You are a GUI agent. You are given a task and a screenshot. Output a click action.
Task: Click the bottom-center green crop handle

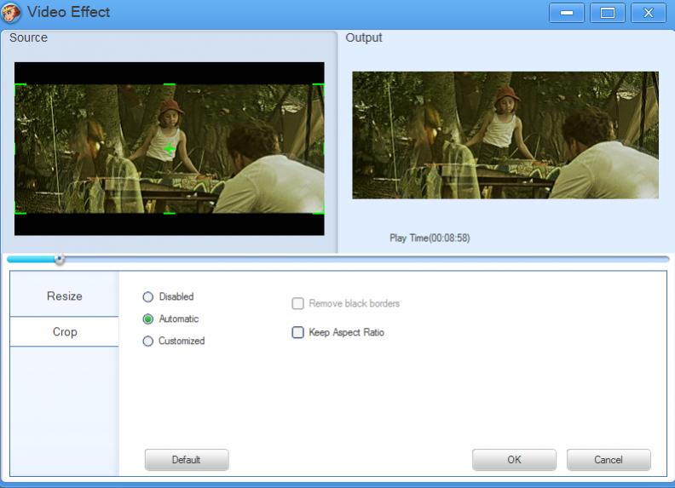pos(170,213)
